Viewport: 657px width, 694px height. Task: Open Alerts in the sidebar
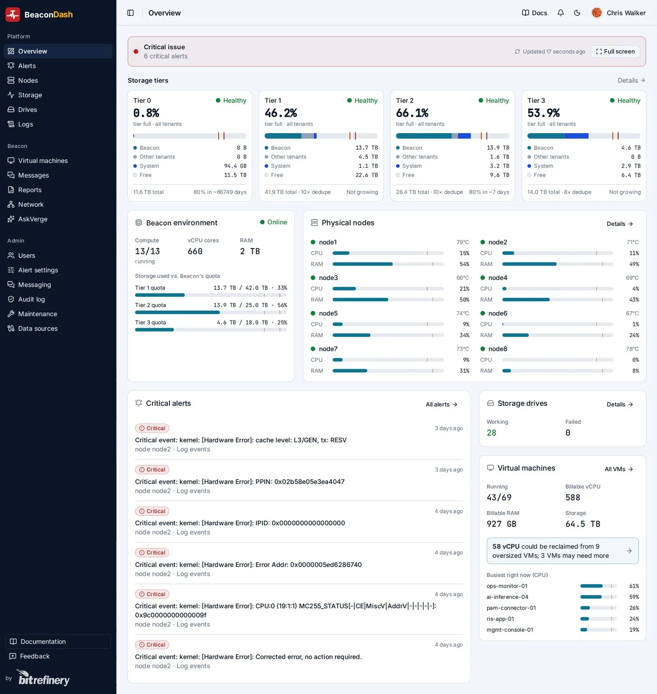[58, 66]
